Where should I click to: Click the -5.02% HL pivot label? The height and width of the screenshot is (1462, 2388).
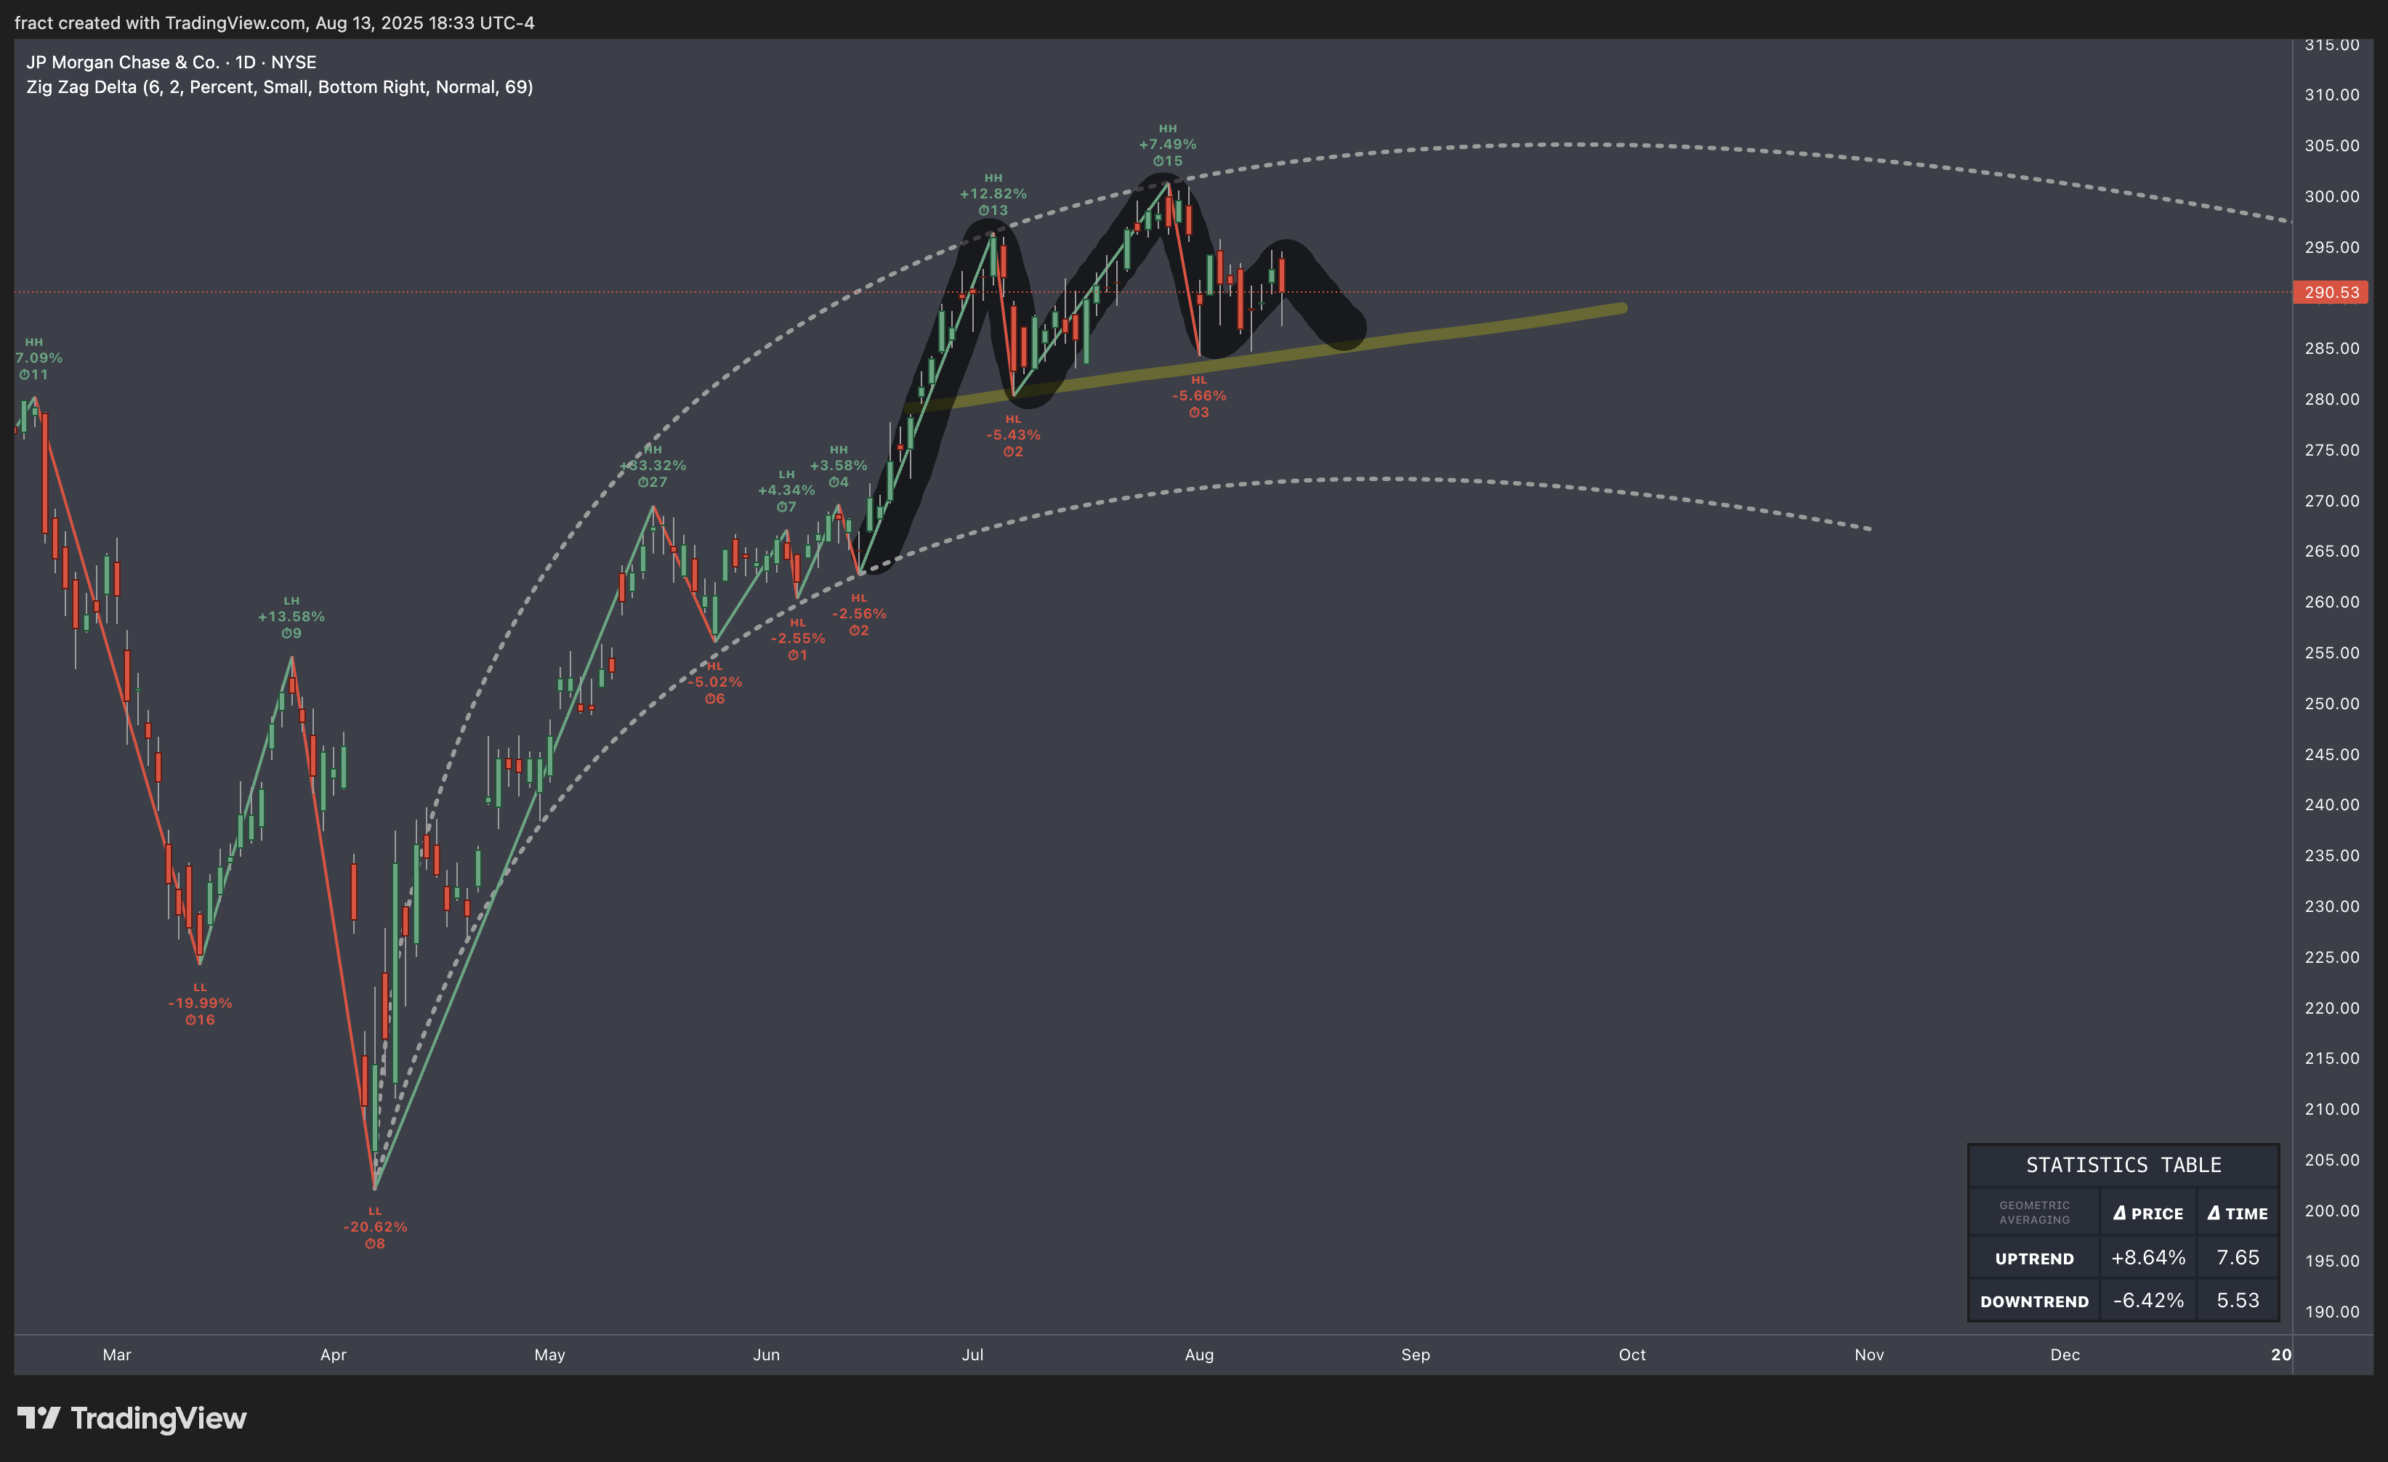point(715,682)
